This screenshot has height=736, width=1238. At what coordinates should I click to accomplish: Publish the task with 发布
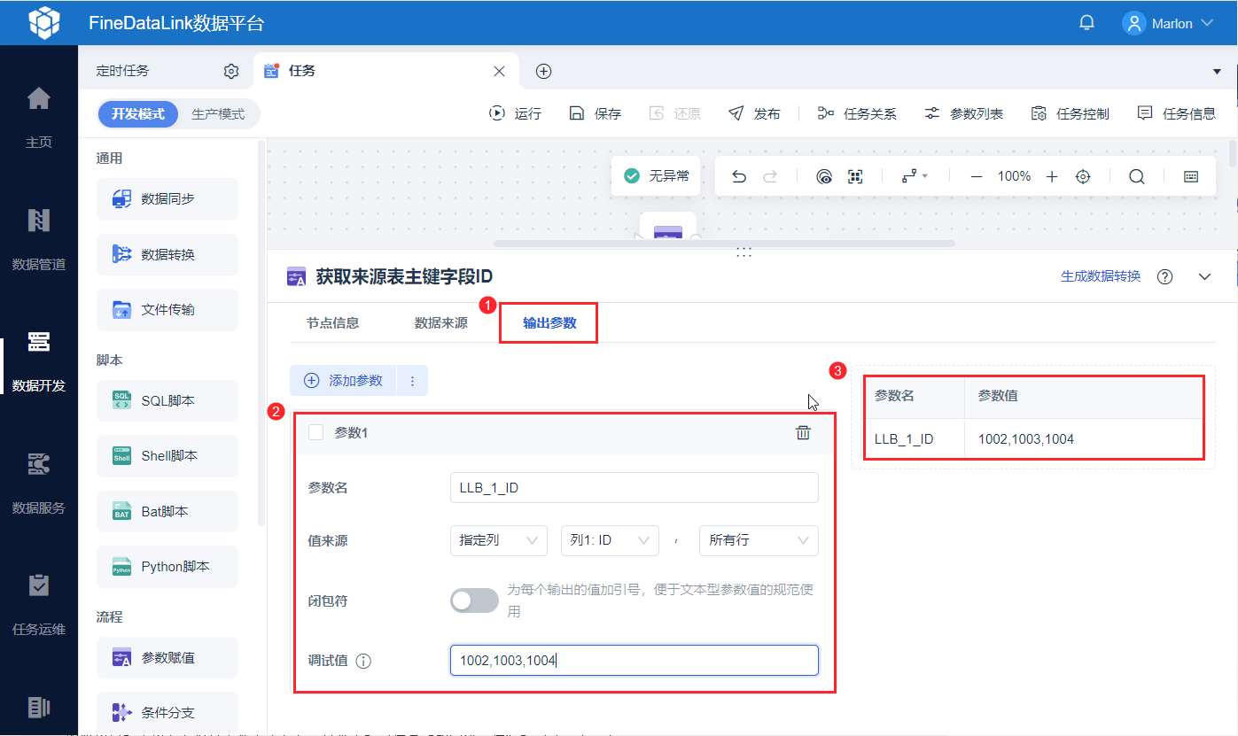754,113
